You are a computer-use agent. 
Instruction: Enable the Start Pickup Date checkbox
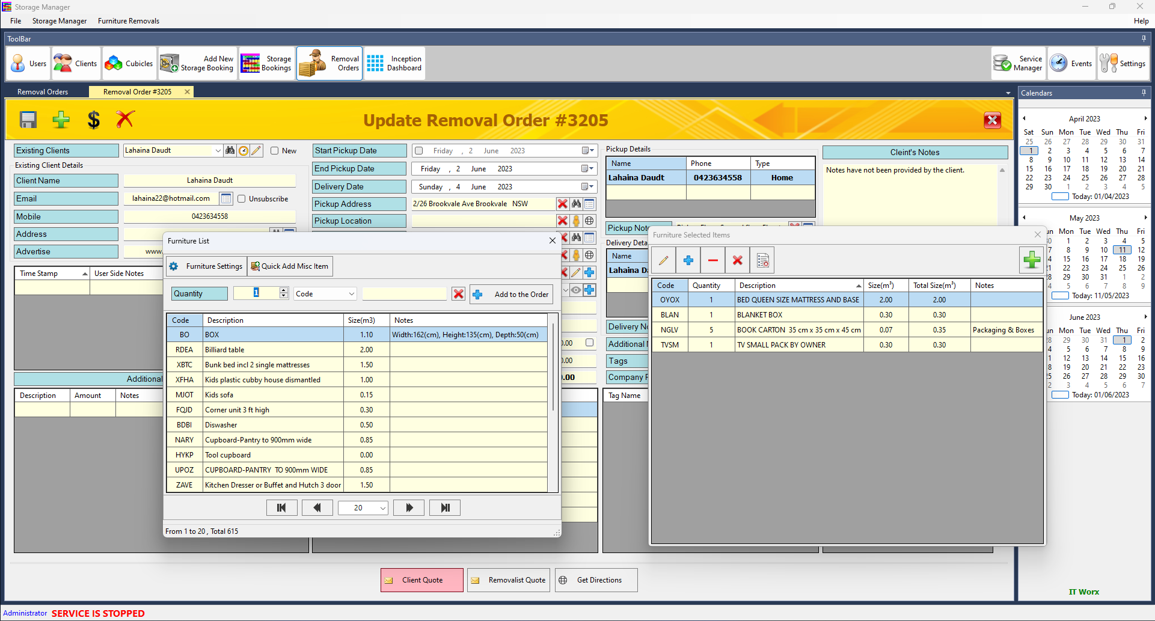(x=419, y=151)
